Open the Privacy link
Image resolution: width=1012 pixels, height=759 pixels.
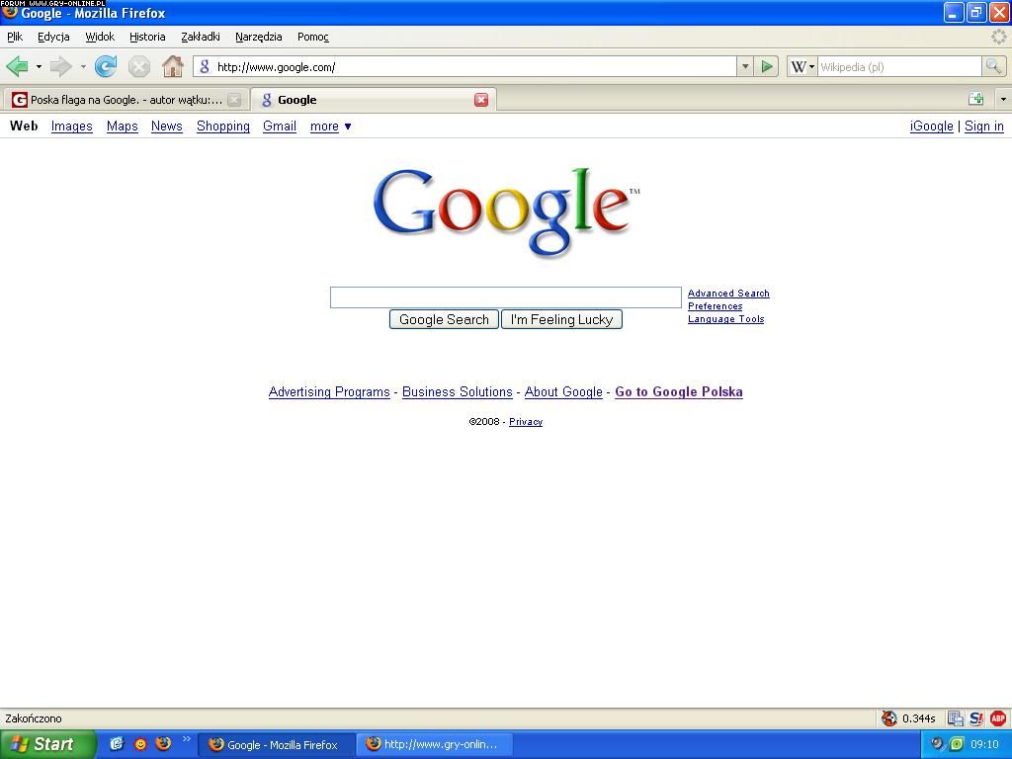pos(526,421)
